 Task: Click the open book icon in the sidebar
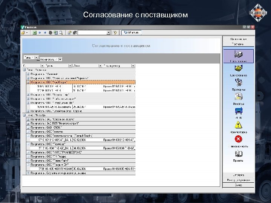[239, 154]
